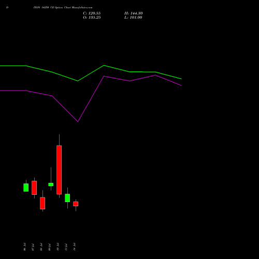Click the letter D at top left
The image size is (259, 259).
click(x=7, y=8)
